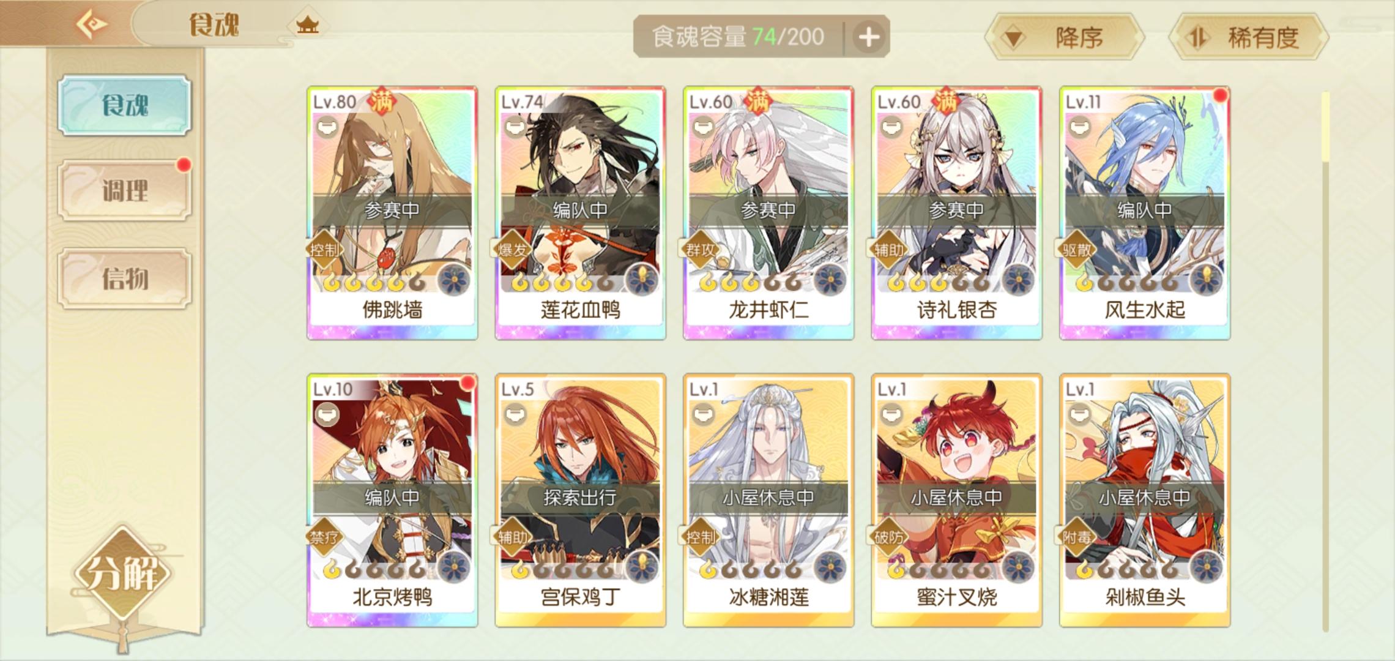The height and width of the screenshot is (661, 1395).
Task: Click the emblem icon on 宫保鸡丁 card
Action: click(642, 567)
